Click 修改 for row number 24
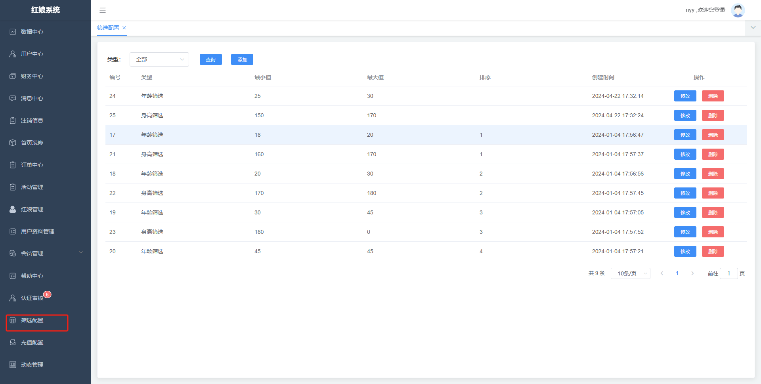761x384 pixels. pos(685,96)
